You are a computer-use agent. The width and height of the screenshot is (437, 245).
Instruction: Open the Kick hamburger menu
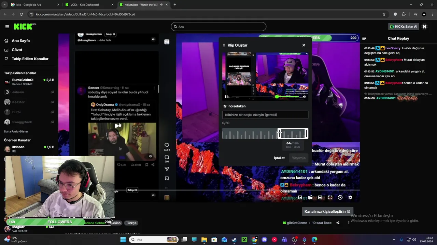7,27
